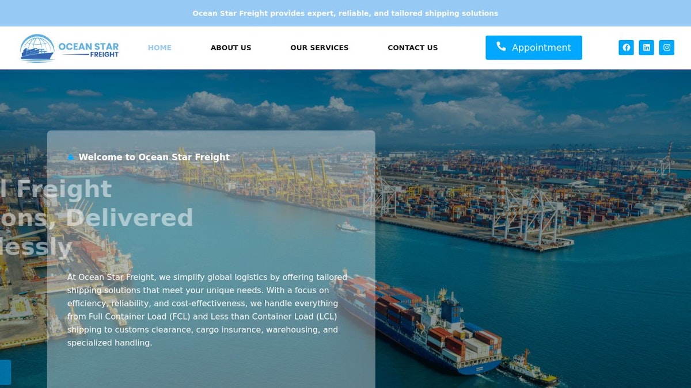Open the LinkedIn social icon
The image size is (691, 388).
click(x=646, y=48)
